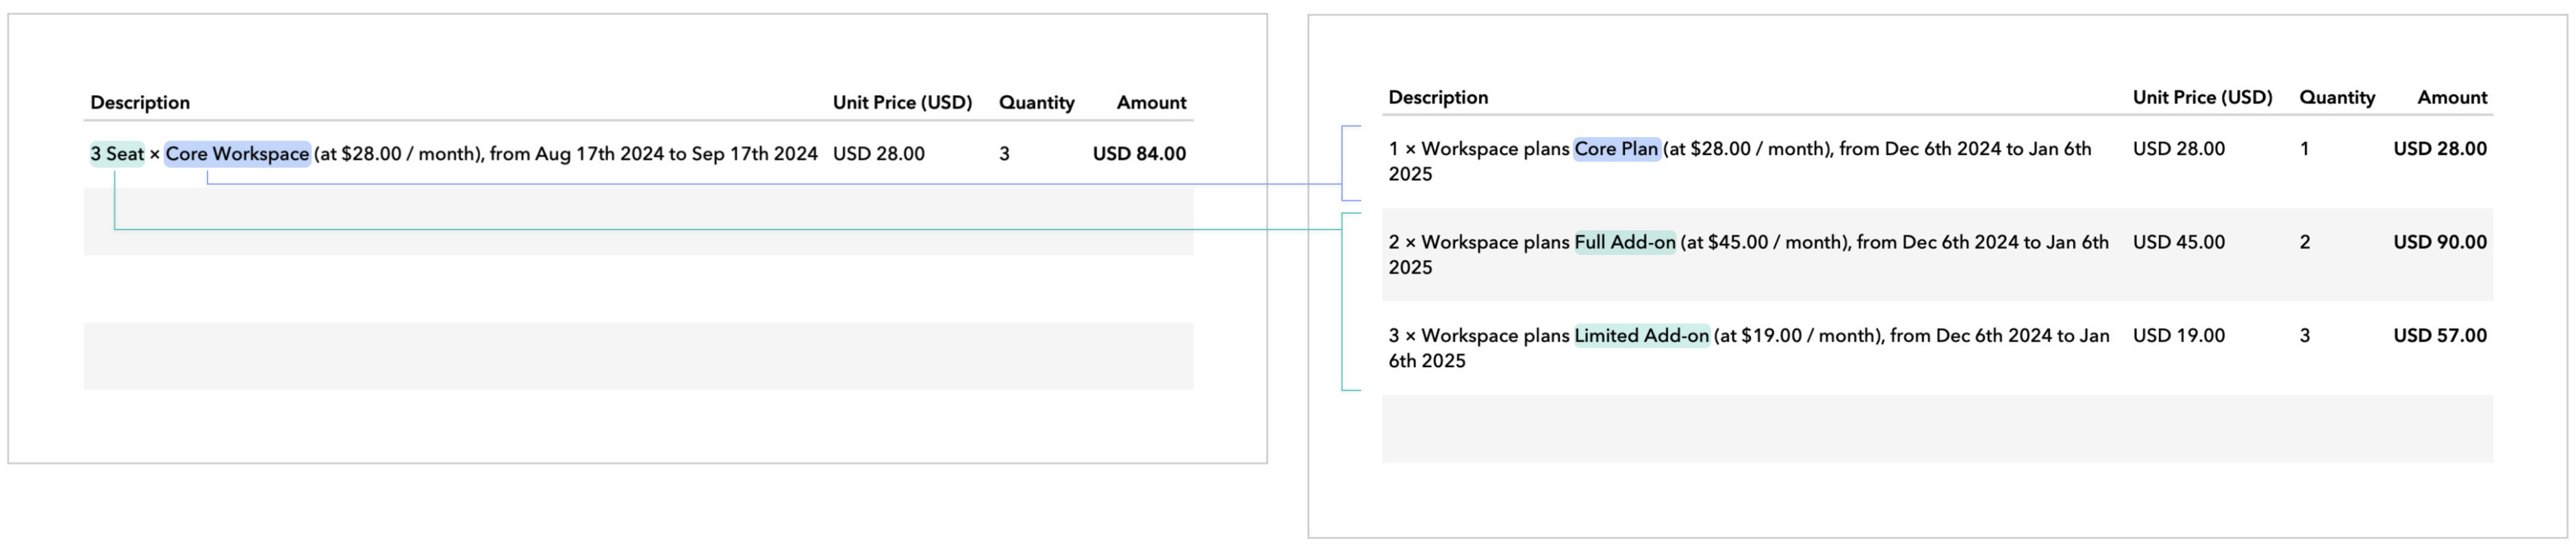The image size is (2576, 557).
Task: Click Amount header in the Workspace plans table
Action: pyautogui.click(x=2451, y=98)
